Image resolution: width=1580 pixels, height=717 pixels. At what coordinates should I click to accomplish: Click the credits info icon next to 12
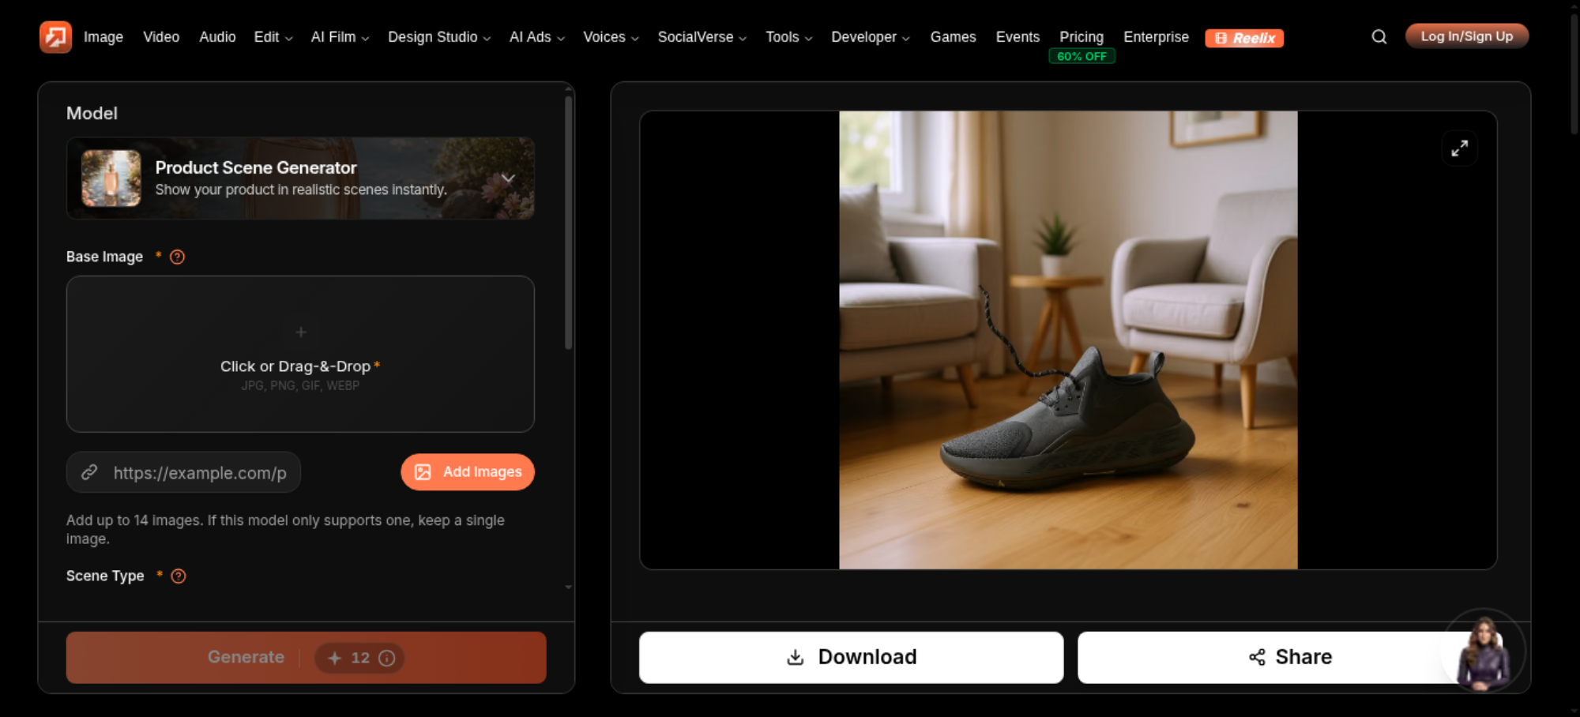point(386,658)
